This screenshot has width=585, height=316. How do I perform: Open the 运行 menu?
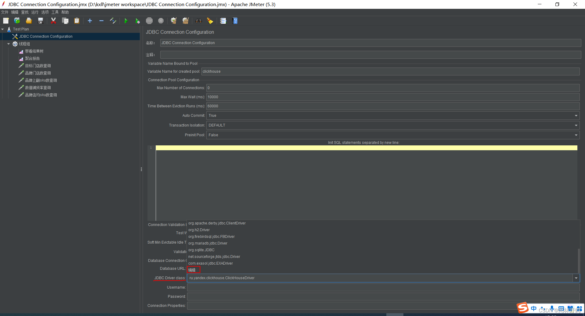coord(35,12)
